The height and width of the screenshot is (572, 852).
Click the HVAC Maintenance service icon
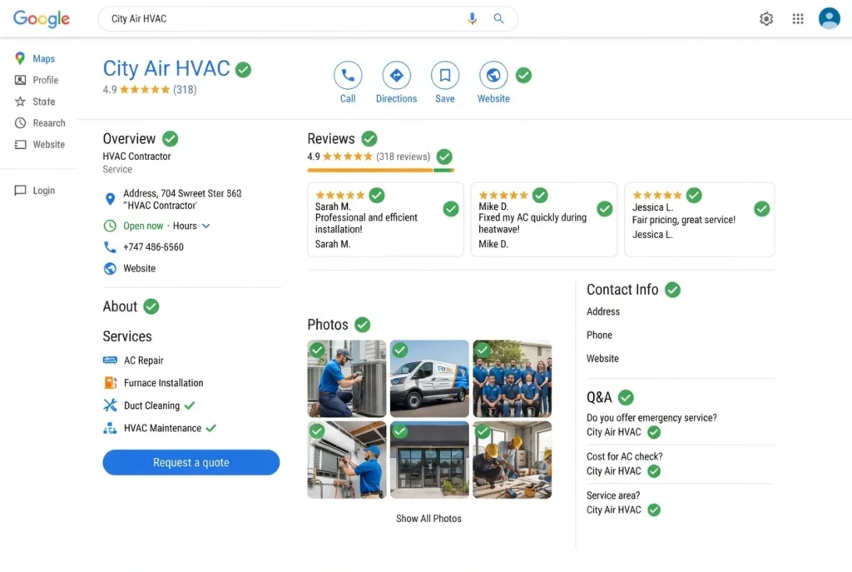click(110, 428)
